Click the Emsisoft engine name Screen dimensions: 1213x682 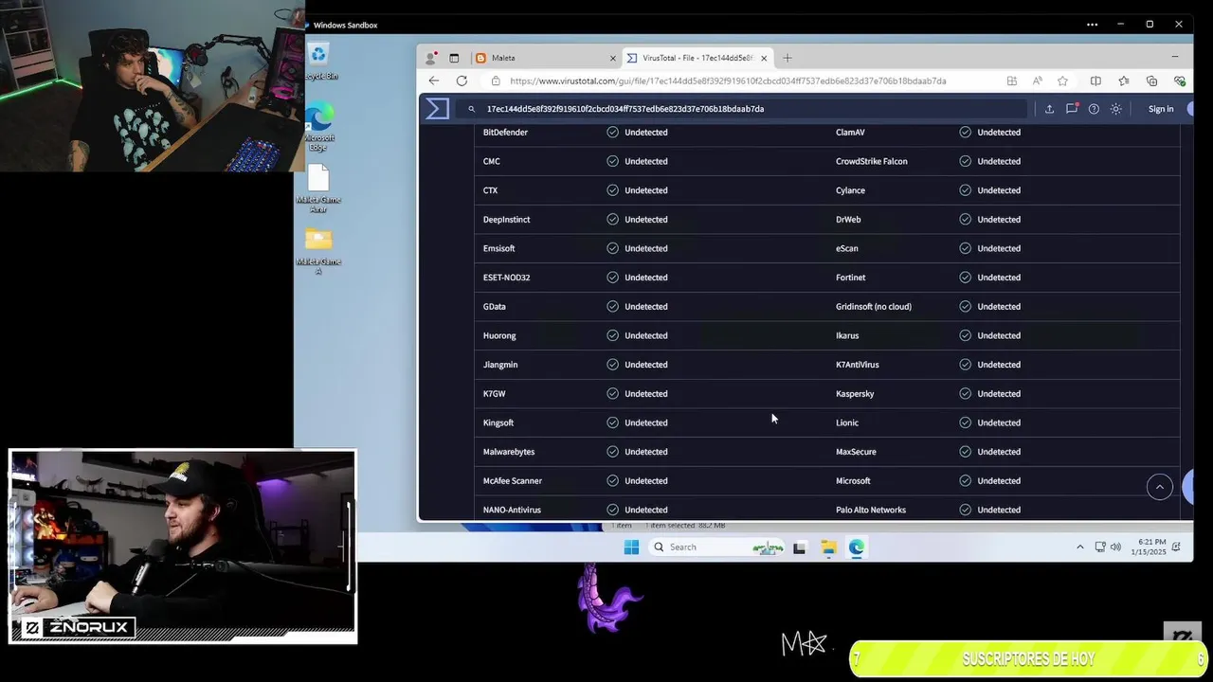point(499,248)
